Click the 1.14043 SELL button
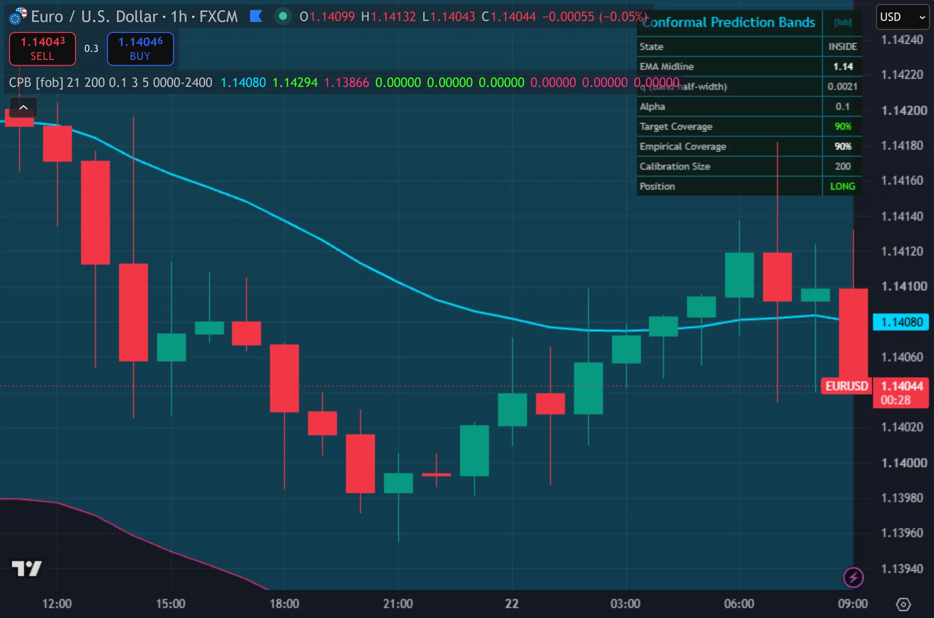This screenshot has height=618, width=934. (x=42, y=49)
